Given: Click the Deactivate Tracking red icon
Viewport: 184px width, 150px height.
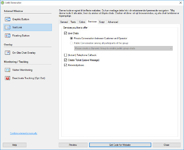Looking at the screenshot, I should (x=8, y=78).
